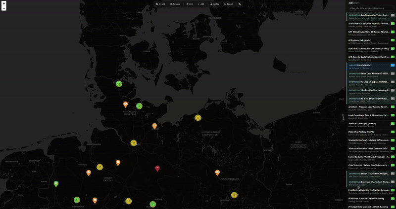Open the yellow cluster marker at Berlin
Screen dimensions: 396x209
tap(234, 195)
